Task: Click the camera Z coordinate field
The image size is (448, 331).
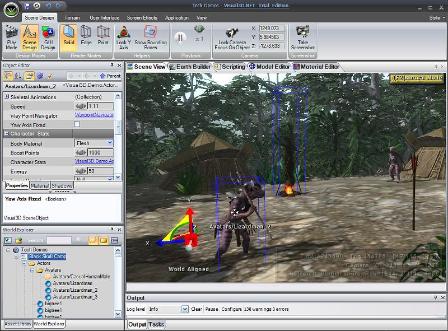Action: tap(272, 46)
